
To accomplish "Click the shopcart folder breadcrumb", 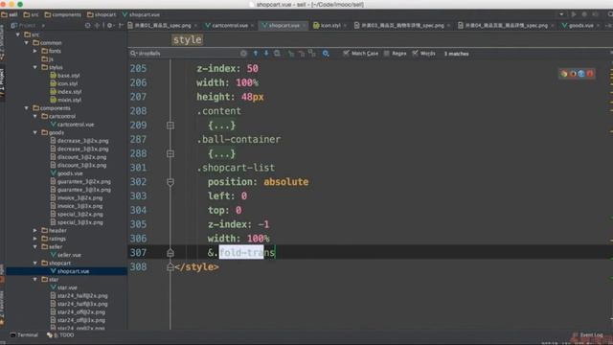I will tap(102, 14).
